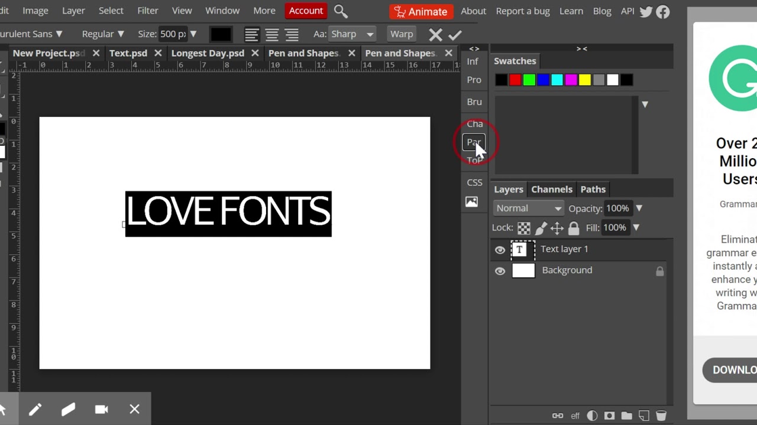
Task: Open the font family dropdown
Action: click(x=31, y=34)
